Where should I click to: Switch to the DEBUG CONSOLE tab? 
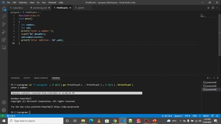tap(41, 78)
